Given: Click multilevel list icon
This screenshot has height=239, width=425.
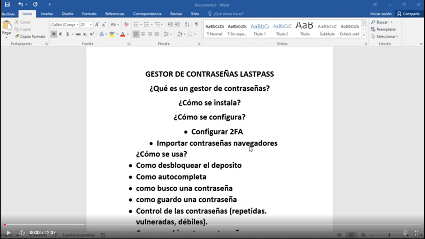Looking at the screenshot, I should (x=157, y=25).
